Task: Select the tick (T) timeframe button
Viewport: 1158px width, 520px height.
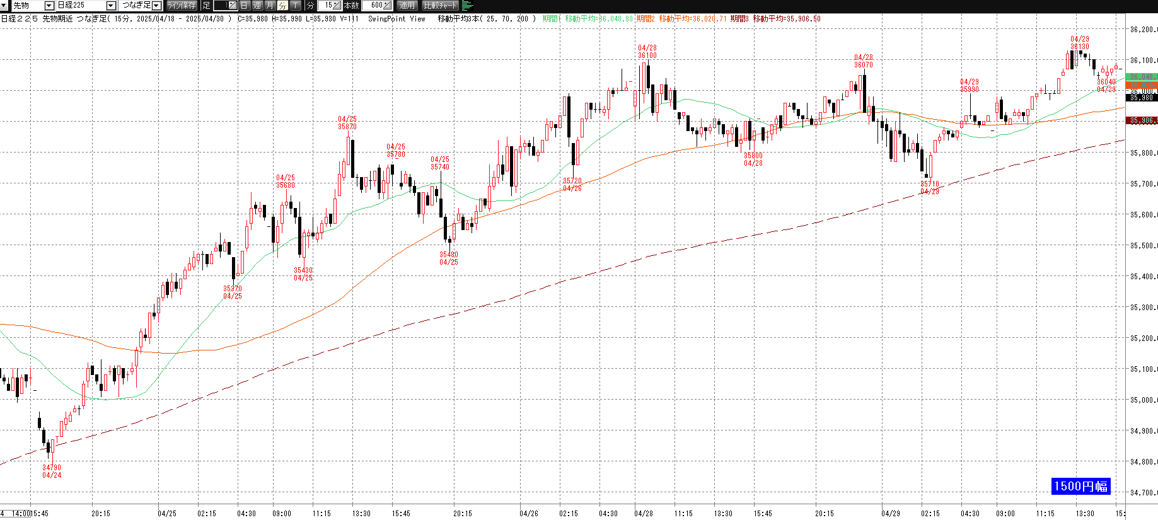Action: point(295,5)
